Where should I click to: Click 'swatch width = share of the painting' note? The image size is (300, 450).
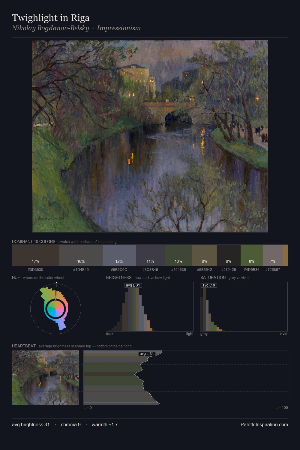(88, 242)
